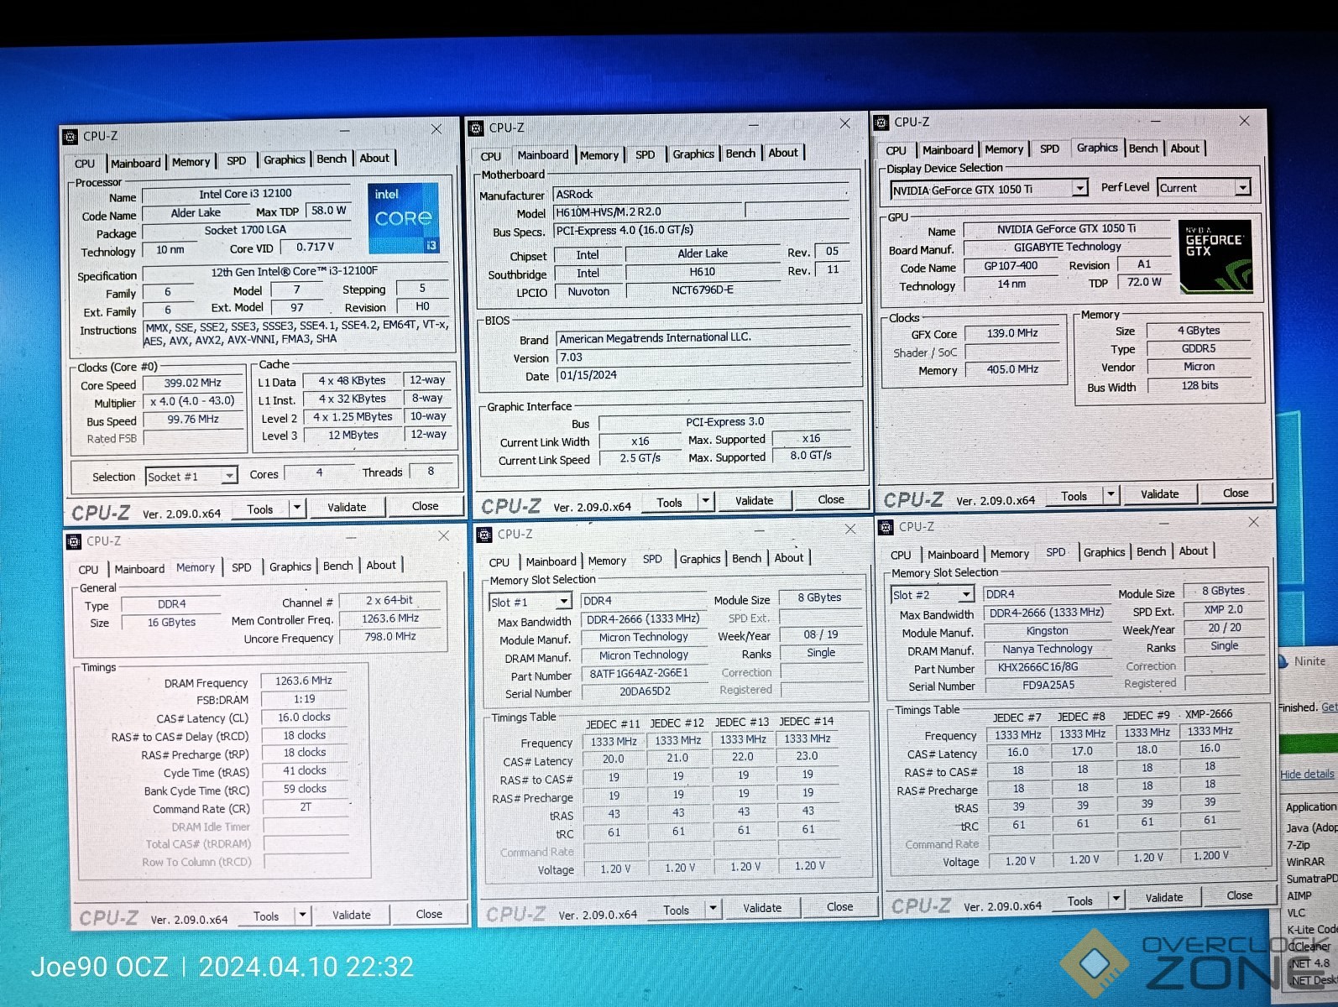
Task: Click Validate in Processor window
Action: (347, 507)
